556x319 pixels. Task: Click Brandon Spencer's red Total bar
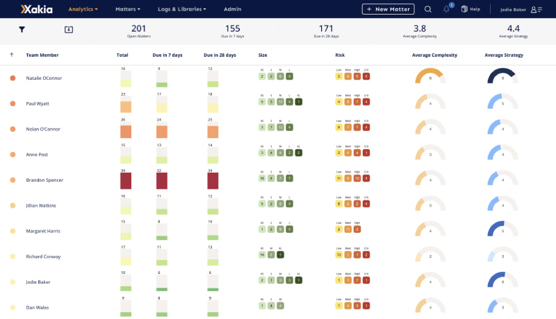coord(126,181)
